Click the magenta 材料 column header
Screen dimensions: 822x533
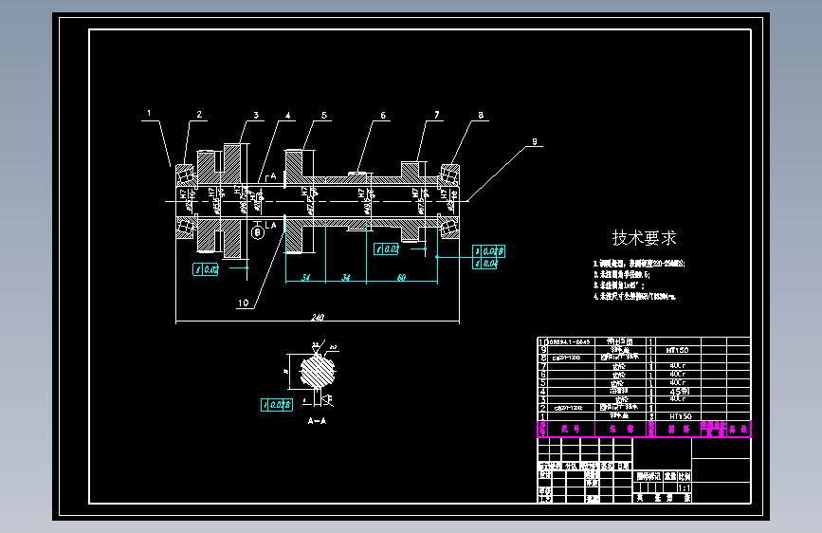678,429
